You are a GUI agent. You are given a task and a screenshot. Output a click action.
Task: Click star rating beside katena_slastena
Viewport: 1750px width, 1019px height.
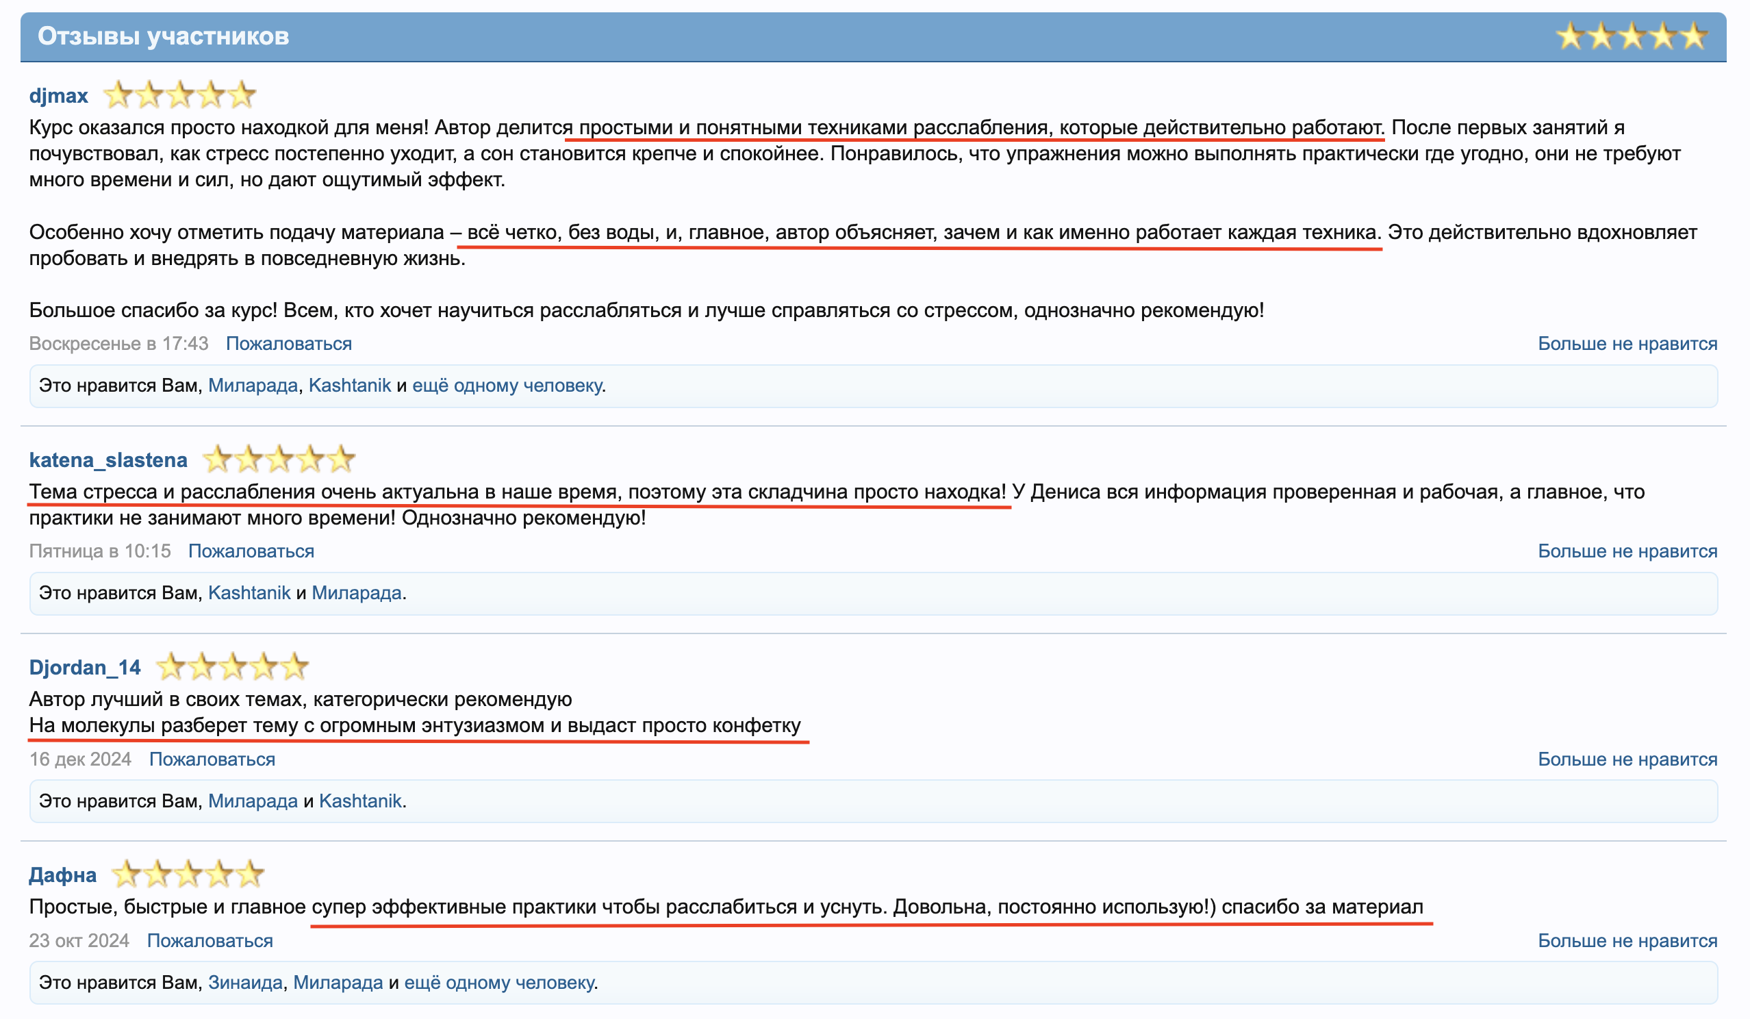point(279,459)
